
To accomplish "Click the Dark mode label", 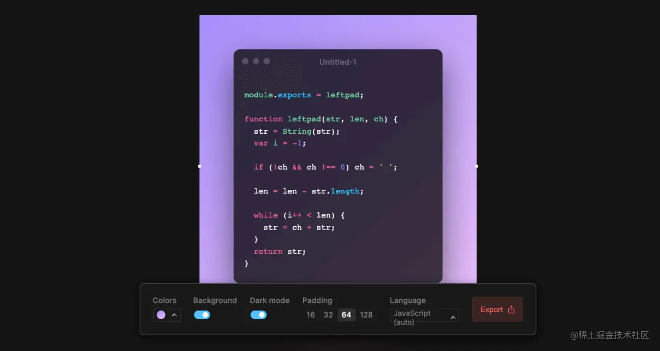I will (270, 300).
